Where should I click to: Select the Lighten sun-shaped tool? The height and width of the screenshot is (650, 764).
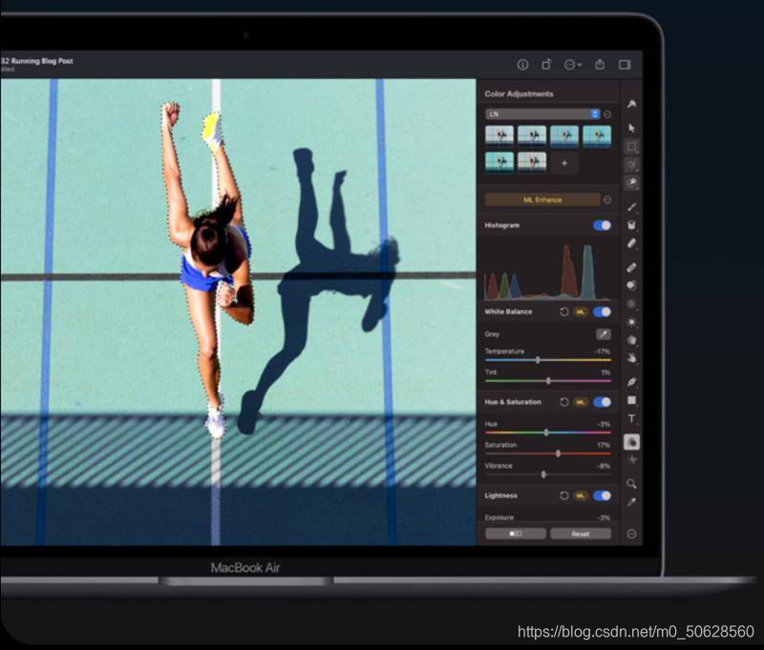pyautogui.click(x=631, y=322)
